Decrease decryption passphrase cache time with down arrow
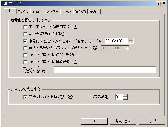This screenshot has width=168, height=127. point(131,42)
